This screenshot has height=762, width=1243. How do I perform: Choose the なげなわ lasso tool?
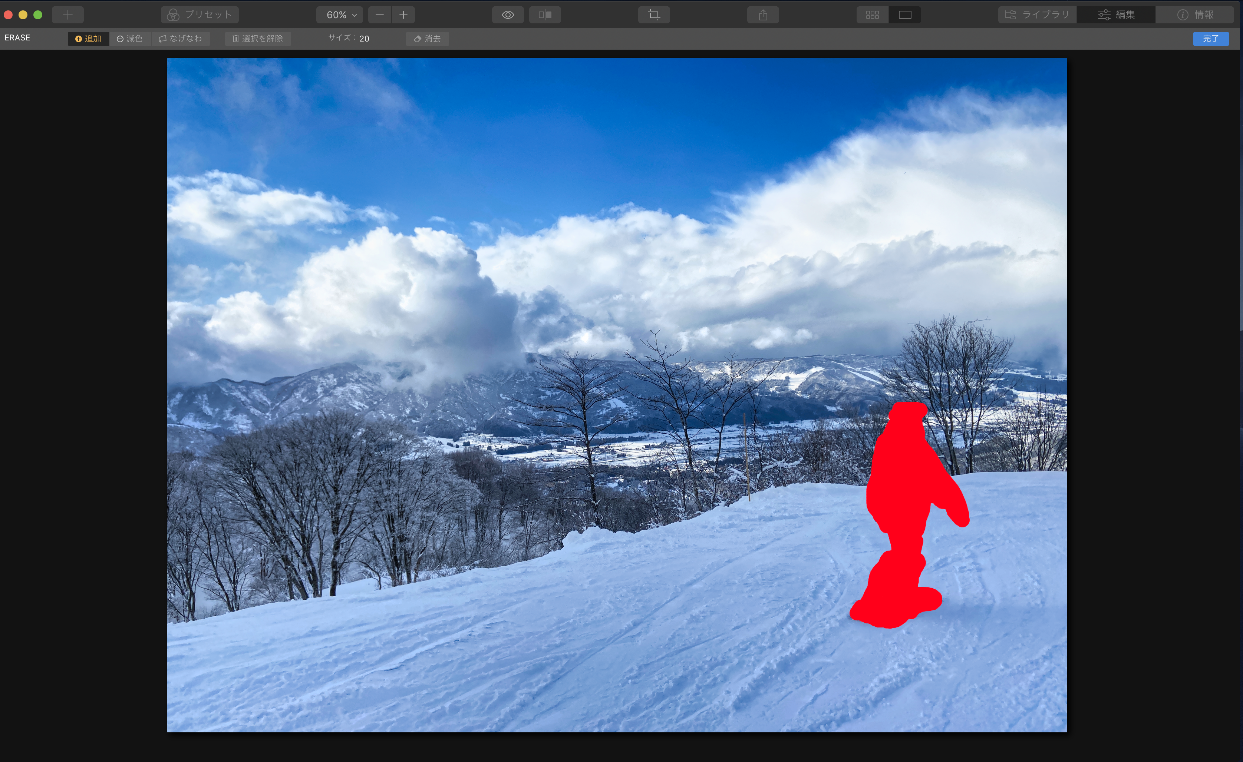coord(181,39)
